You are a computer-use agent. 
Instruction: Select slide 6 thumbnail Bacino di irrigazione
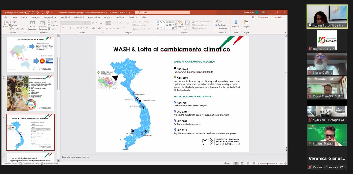[30, 157]
